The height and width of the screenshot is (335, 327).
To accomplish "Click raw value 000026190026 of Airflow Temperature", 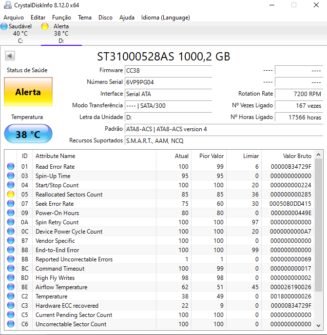I will tap(290, 287).
